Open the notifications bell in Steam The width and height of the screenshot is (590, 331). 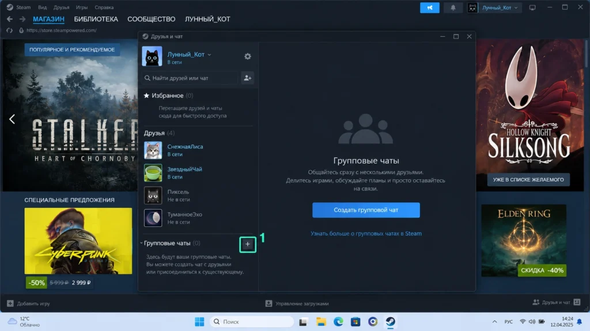click(x=453, y=7)
